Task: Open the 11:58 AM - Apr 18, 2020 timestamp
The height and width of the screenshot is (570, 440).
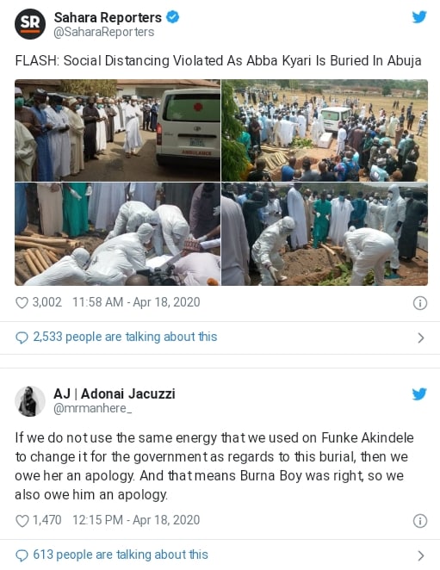Action: point(136,302)
